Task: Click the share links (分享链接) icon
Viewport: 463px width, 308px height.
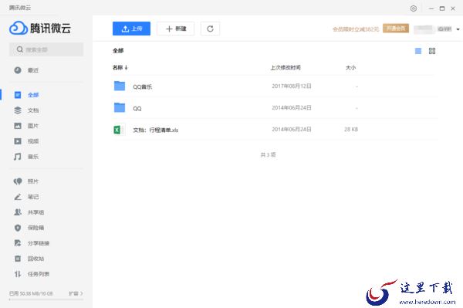Action: tap(18, 243)
